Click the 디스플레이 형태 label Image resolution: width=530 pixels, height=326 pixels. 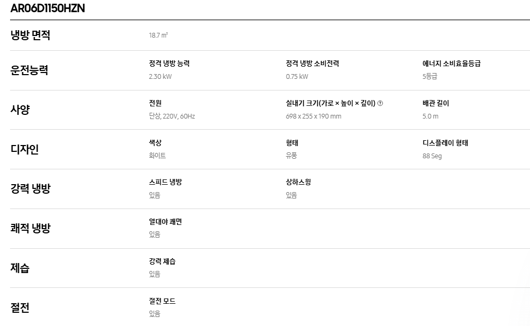pos(445,143)
